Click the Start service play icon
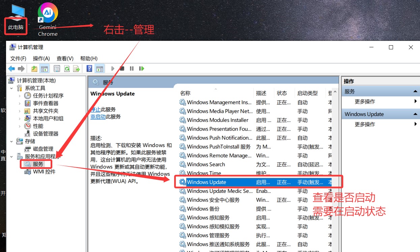The height and width of the screenshot is (252, 420). coord(113,69)
